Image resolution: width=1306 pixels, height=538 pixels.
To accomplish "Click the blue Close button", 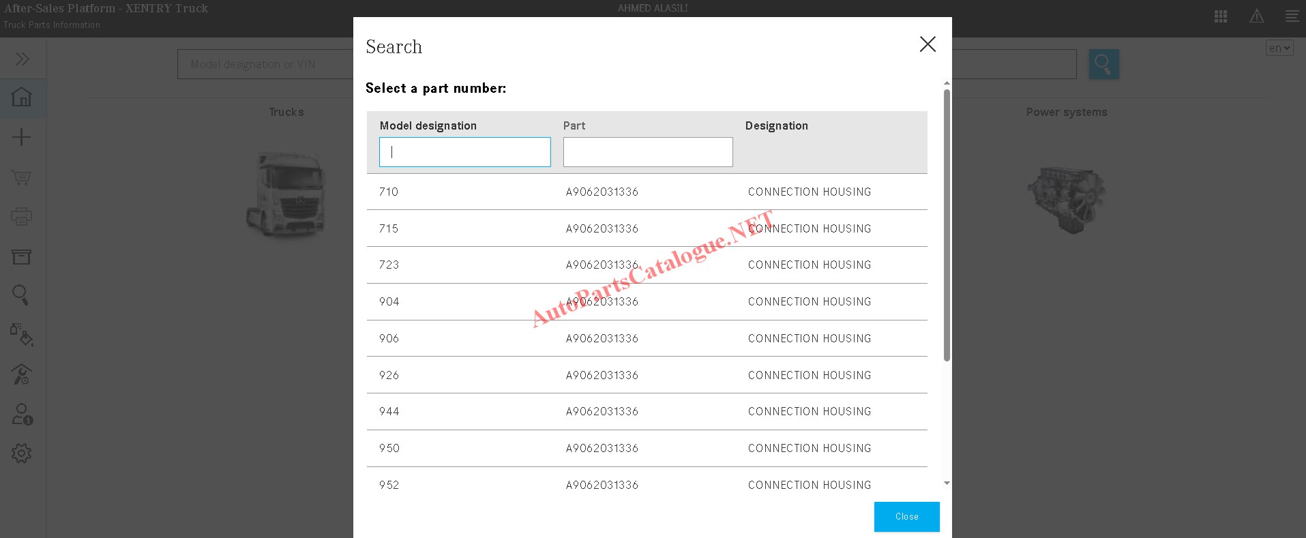I will [x=906, y=517].
